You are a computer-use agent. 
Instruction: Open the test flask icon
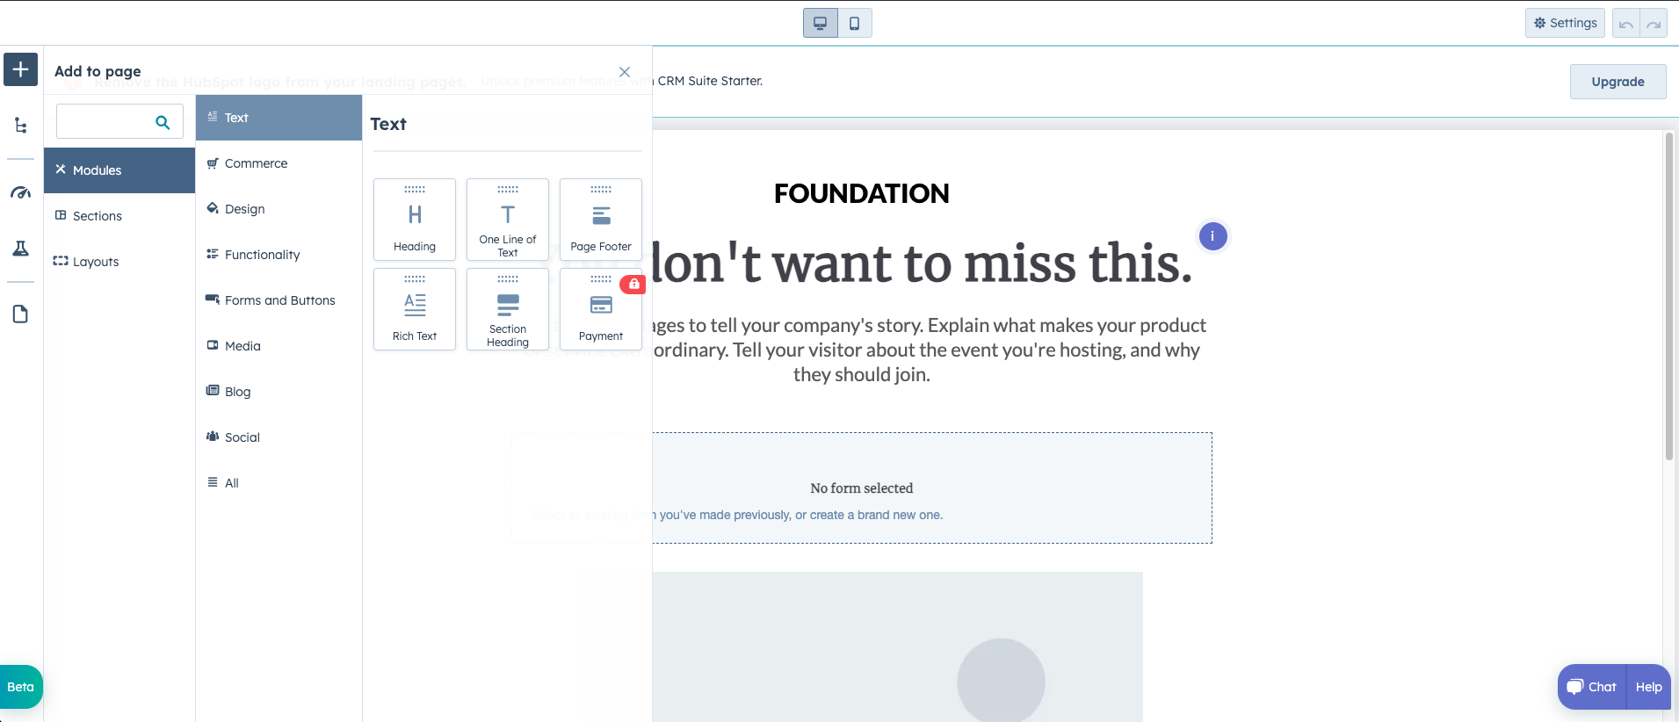coord(20,249)
